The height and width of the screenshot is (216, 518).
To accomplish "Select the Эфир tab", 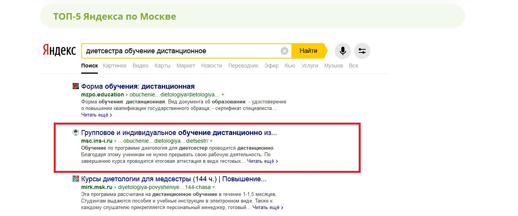I will [271, 66].
